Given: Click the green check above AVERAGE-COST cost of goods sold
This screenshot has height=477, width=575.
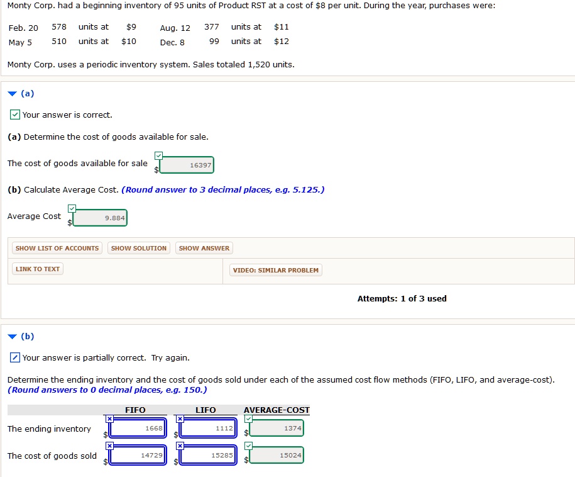Looking at the screenshot, I should pyautogui.click(x=248, y=444).
